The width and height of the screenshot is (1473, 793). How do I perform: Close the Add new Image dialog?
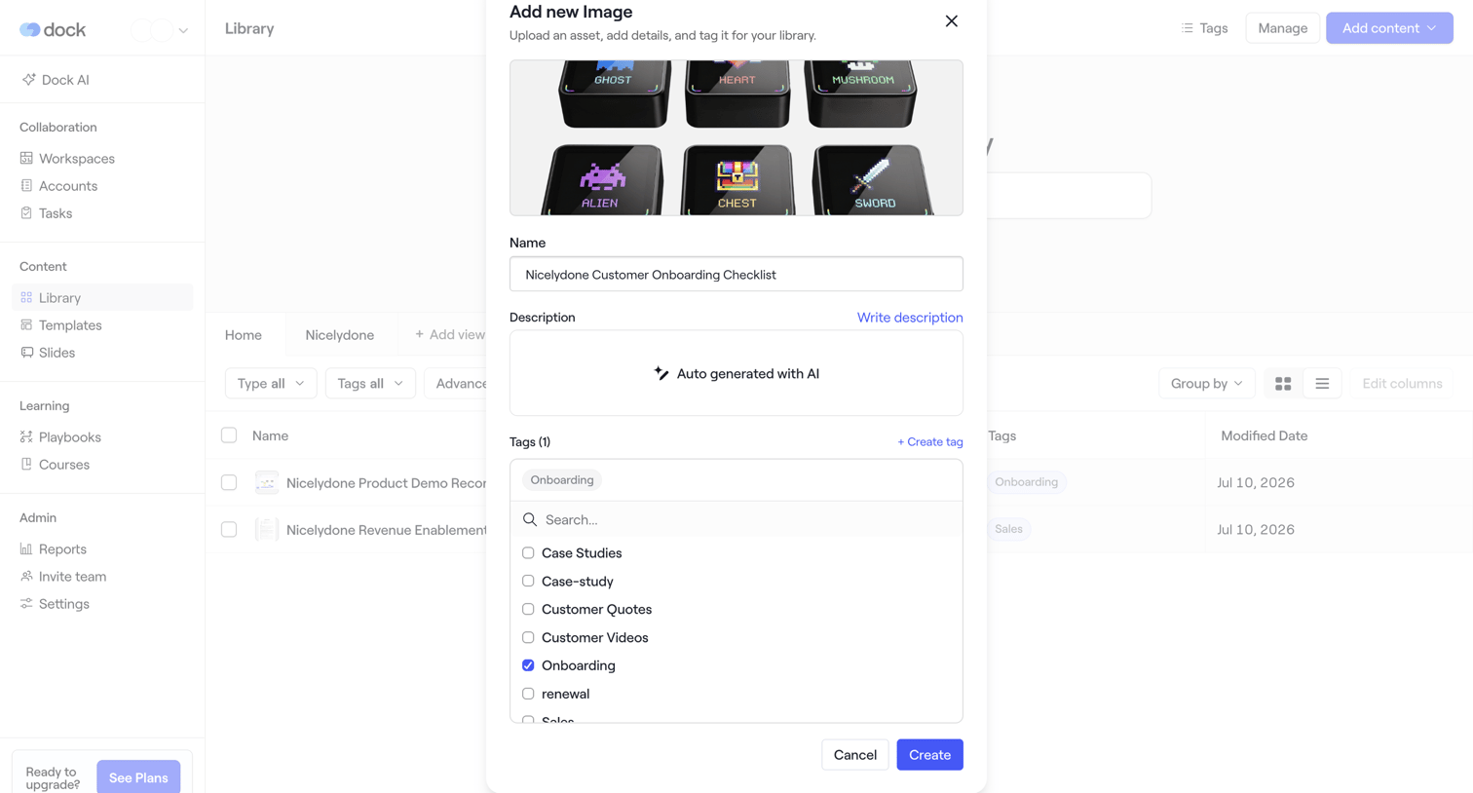point(952,21)
